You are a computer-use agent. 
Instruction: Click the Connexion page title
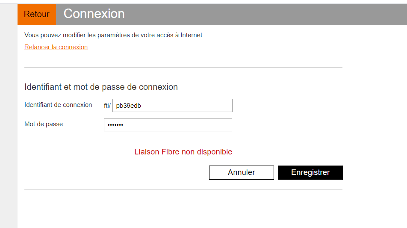coord(94,14)
